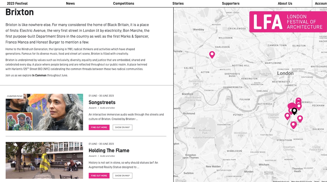Open the About Us menu
This screenshot has height=182, width=327.
(285, 3)
